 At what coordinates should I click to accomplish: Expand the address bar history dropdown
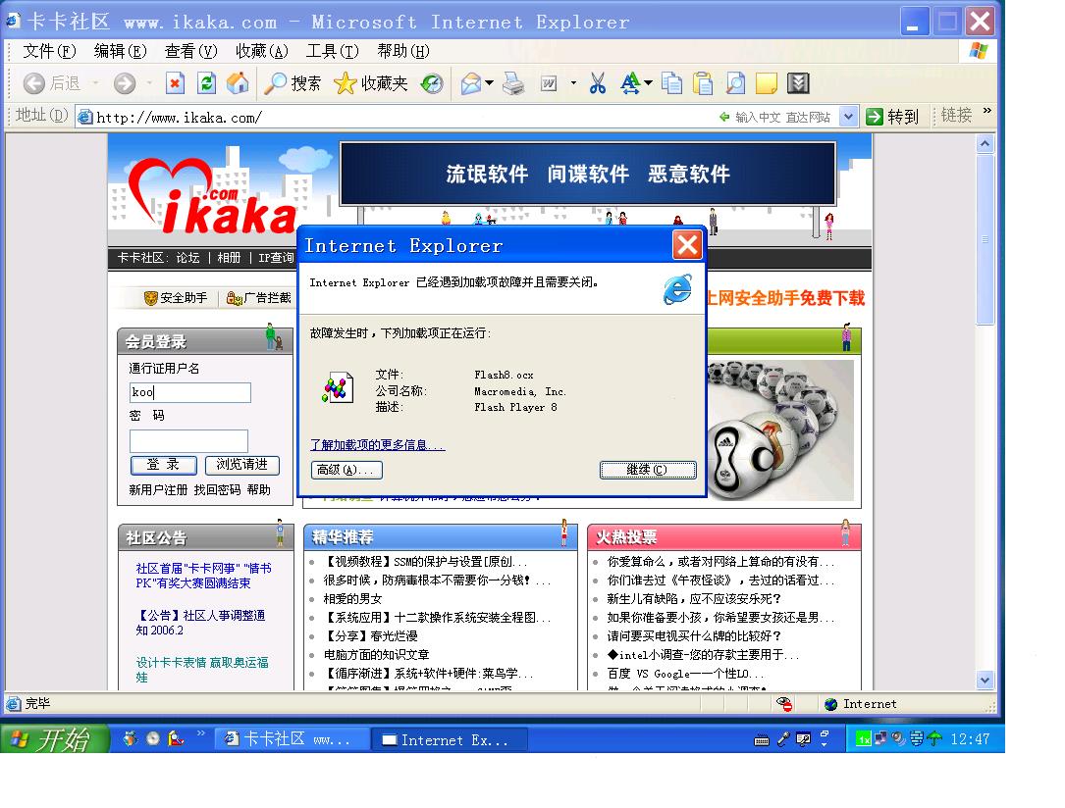(848, 117)
